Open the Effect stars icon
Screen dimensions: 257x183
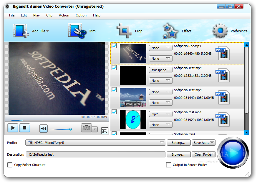click(x=170, y=31)
